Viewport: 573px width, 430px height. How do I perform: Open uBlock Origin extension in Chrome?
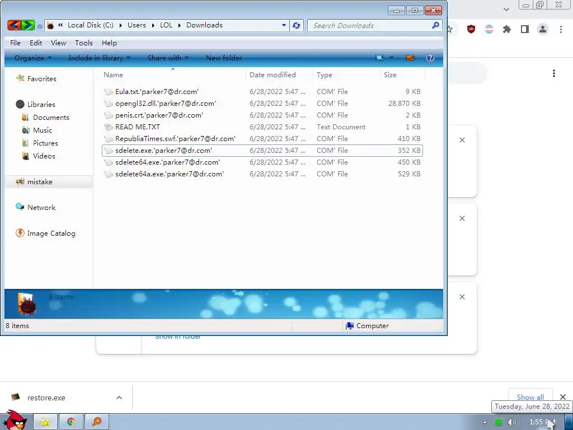[471, 29]
